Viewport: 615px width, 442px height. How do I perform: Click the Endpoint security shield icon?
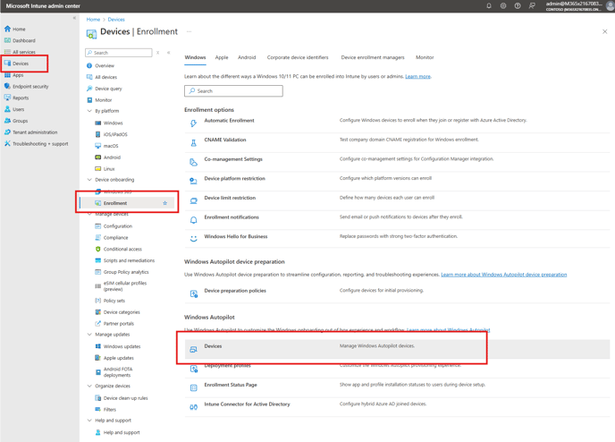(x=7, y=87)
